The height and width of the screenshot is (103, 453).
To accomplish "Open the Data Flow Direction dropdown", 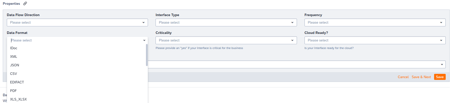I will (x=77, y=22).
